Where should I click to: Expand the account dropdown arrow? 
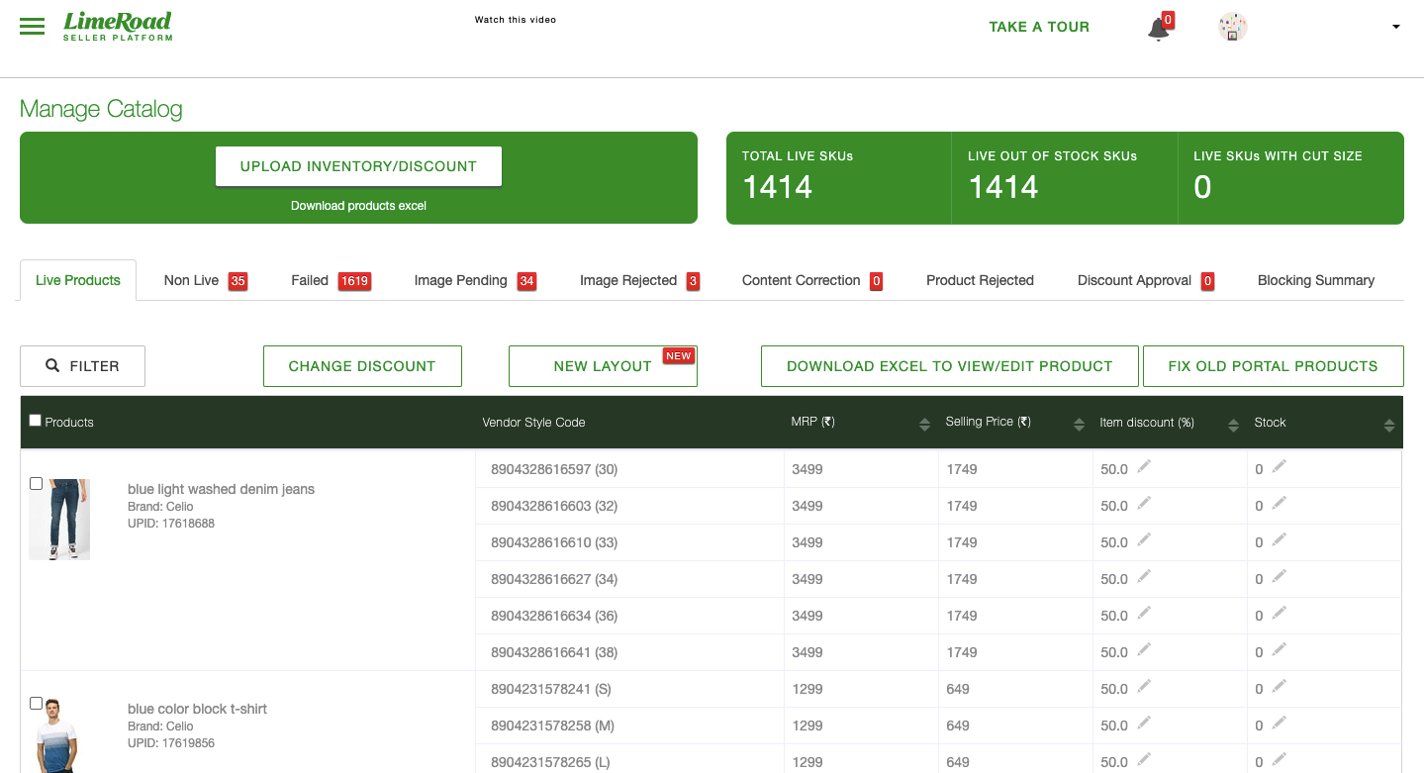tap(1395, 27)
